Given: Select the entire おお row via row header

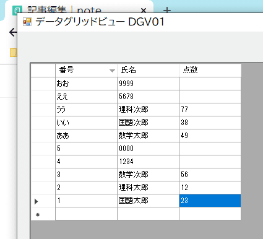Looking at the screenshot, I should [43, 84].
